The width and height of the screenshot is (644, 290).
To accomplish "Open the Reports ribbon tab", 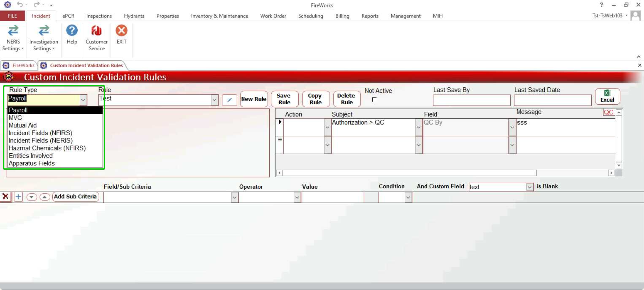I will click(370, 16).
